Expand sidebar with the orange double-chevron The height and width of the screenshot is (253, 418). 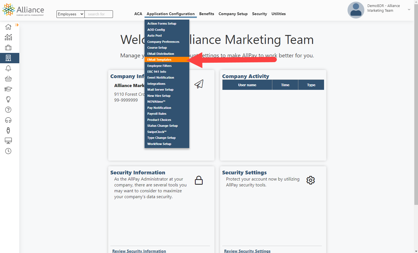(x=17, y=25)
